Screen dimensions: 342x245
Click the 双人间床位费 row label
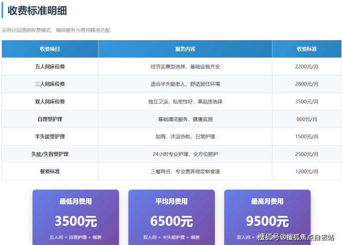click(x=50, y=102)
